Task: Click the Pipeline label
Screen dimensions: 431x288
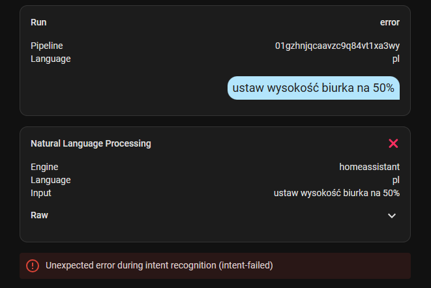Action: tap(47, 46)
